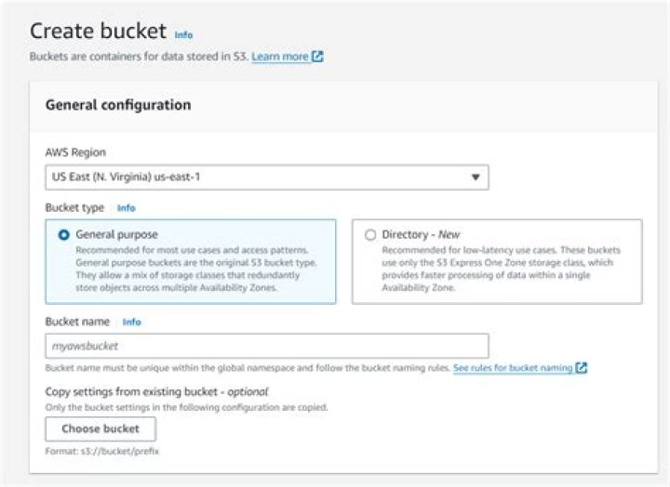Click the external link icon after bucket naming rules

pyautogui.click(x=582, y=368)
